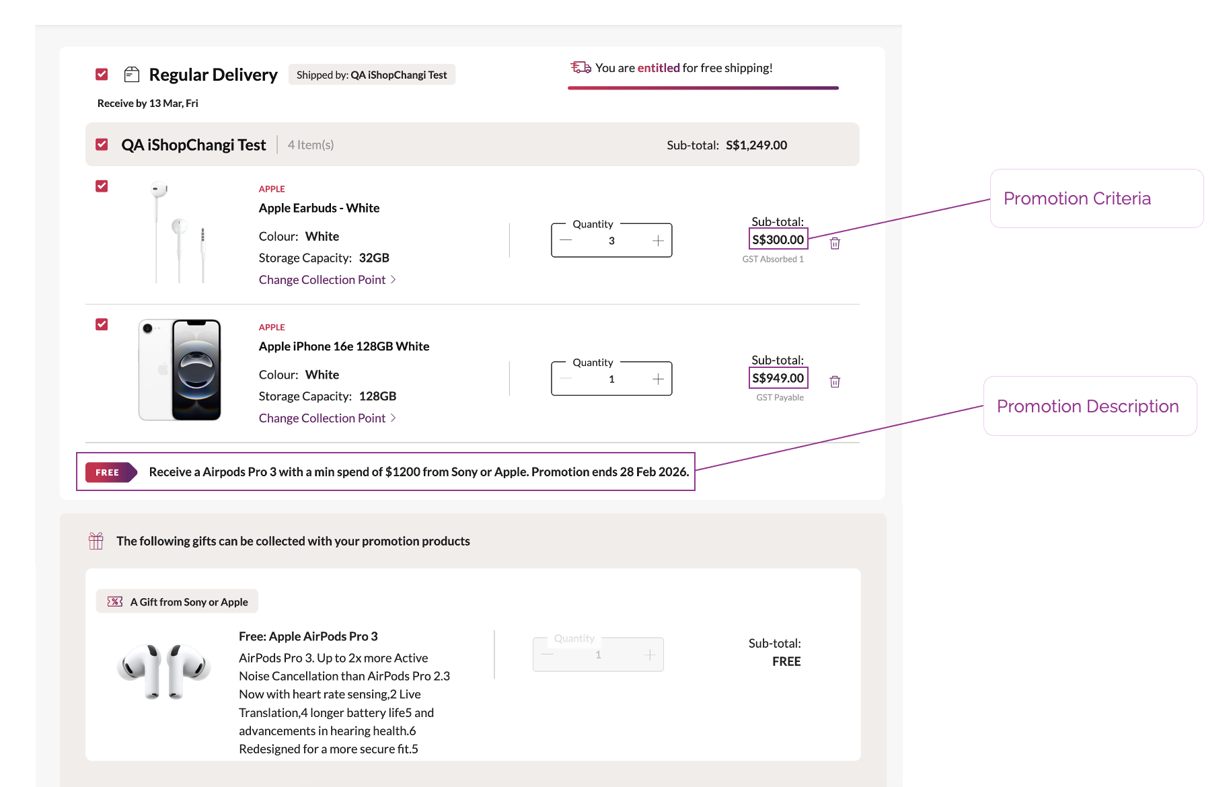
Task: Open the Apple Earbuds - White product title
Action: [x=319, y=208]
